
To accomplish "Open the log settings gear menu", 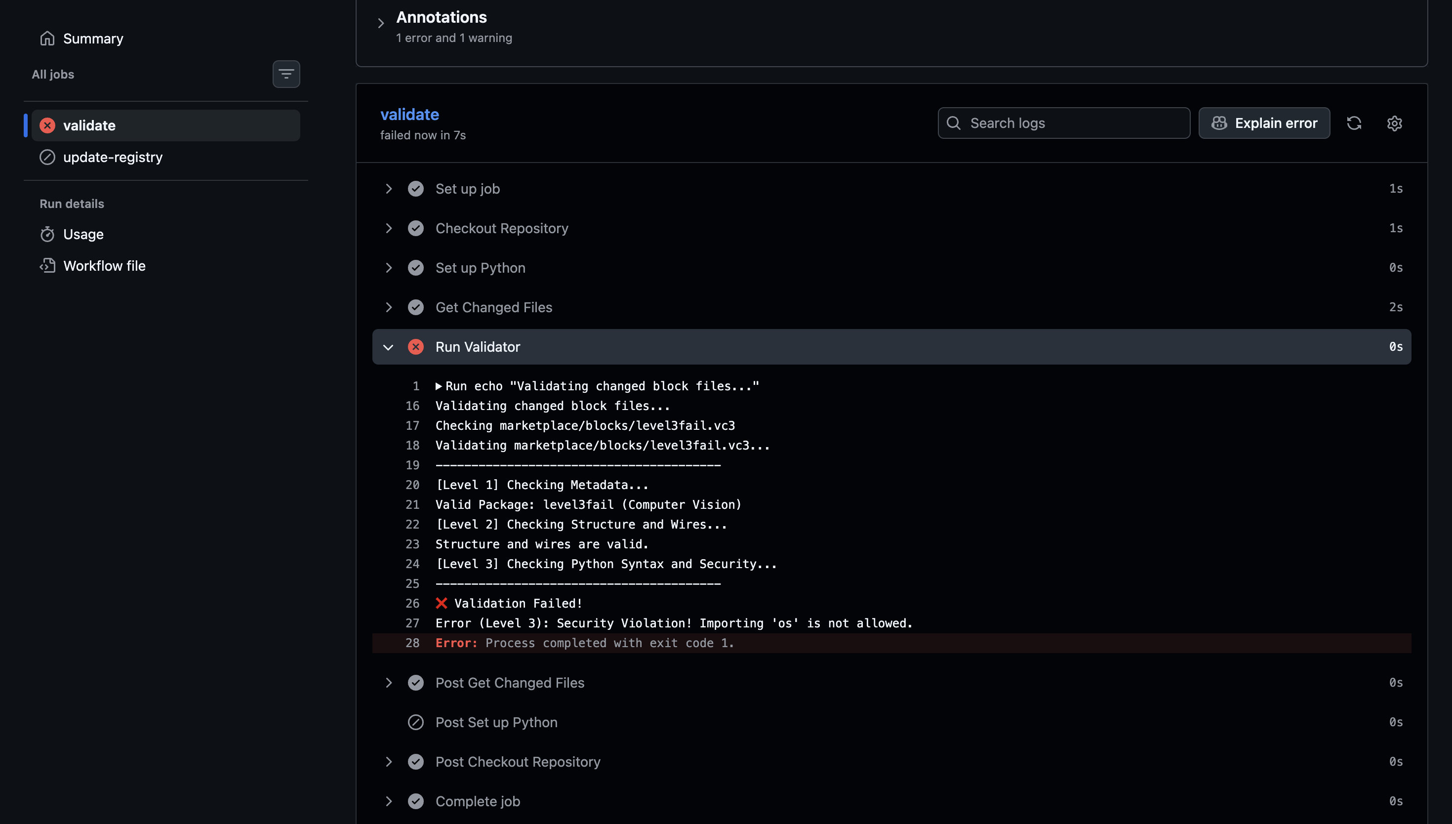I will coord(1394,123).
